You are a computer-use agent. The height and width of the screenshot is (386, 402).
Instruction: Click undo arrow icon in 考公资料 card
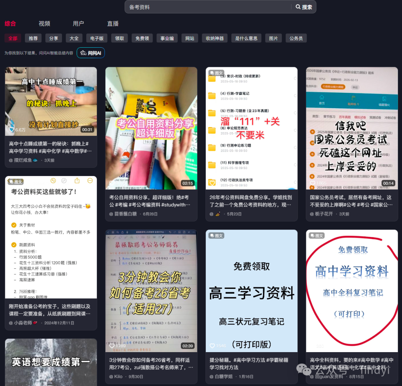click(53, 181)
